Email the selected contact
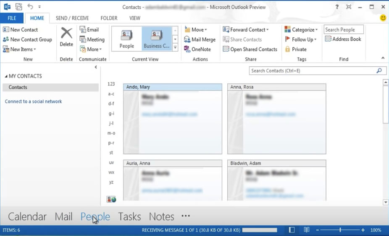The height and width of the screenshot is (236, 389). point(89,29)
